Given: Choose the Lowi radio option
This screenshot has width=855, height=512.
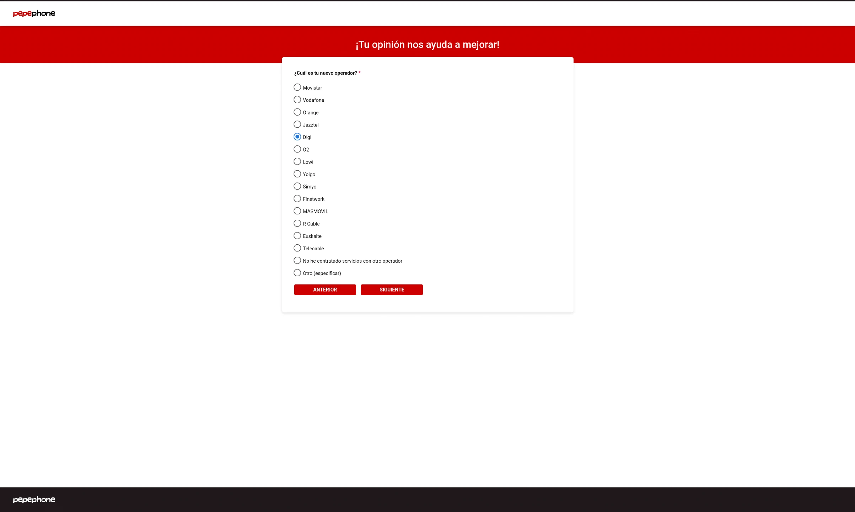Looking at the screenshot, I should coord(297,162).
